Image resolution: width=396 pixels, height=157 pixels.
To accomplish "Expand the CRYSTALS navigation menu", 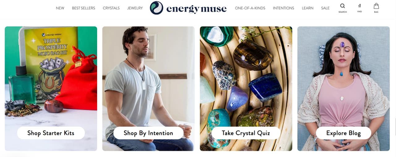I will (111, 8).
